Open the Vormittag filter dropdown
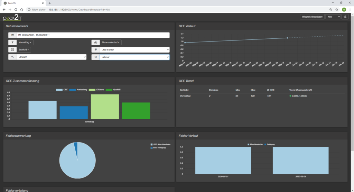 point(26,43)
